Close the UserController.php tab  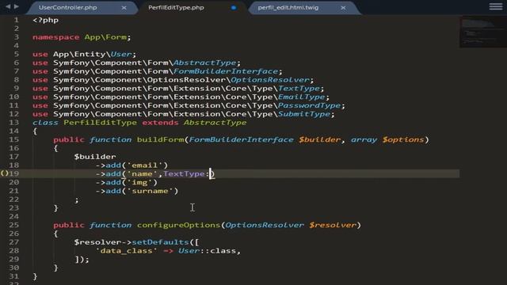[124, 7]
